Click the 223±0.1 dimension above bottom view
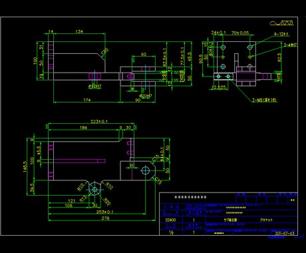This screenshot has height=253, width=306. click(x=99, y=121)
